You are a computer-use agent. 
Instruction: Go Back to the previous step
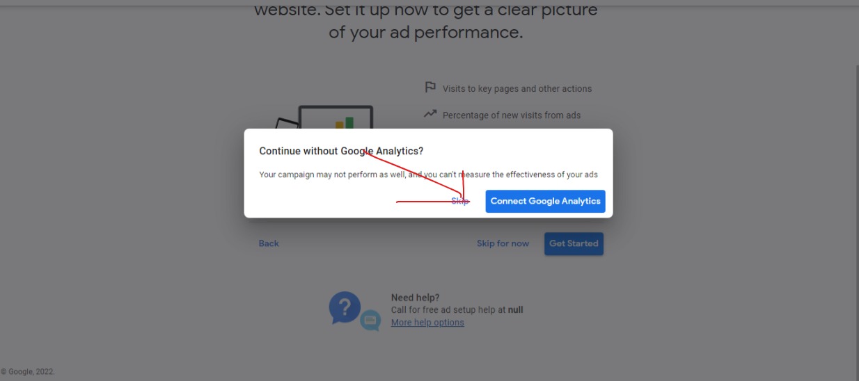point(269,243)
